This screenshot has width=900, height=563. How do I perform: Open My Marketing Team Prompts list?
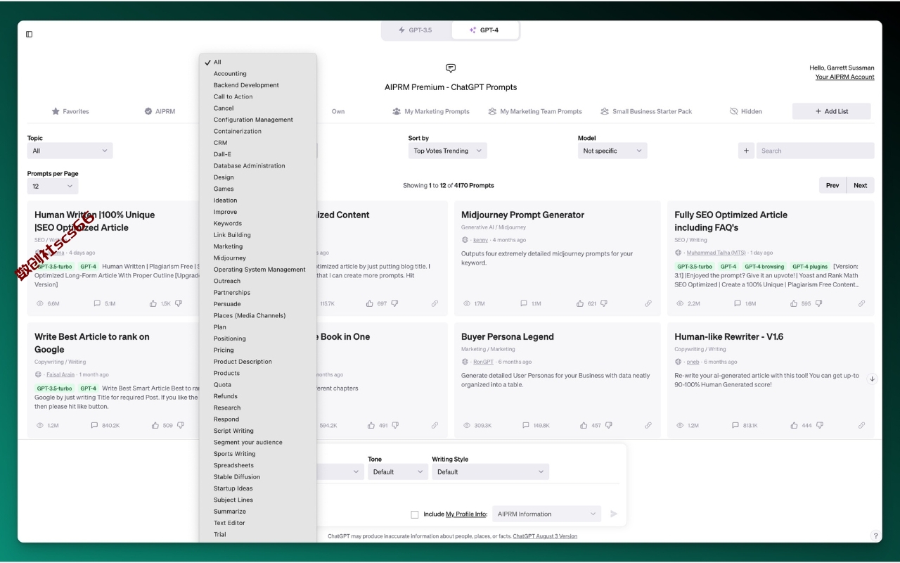point(535,111)
